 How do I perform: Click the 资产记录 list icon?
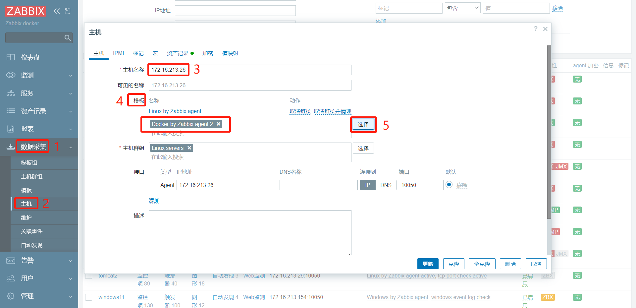click(x=11, y=111)
